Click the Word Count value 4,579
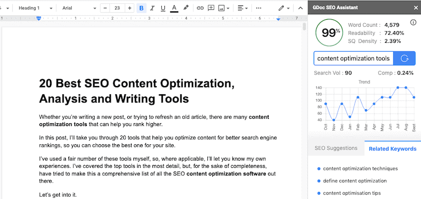The image size is (421, 199). click(392, 25)
